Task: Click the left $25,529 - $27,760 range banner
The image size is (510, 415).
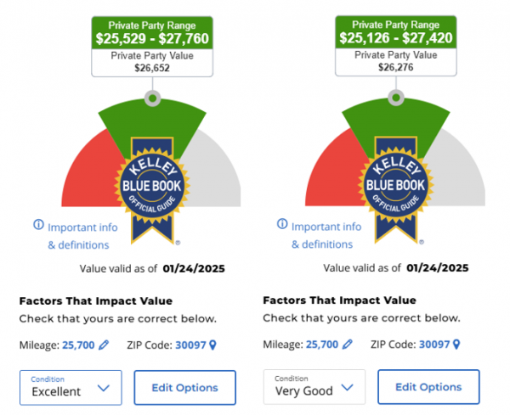Action: 150,31
